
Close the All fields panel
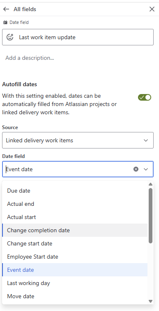(152, 9)
